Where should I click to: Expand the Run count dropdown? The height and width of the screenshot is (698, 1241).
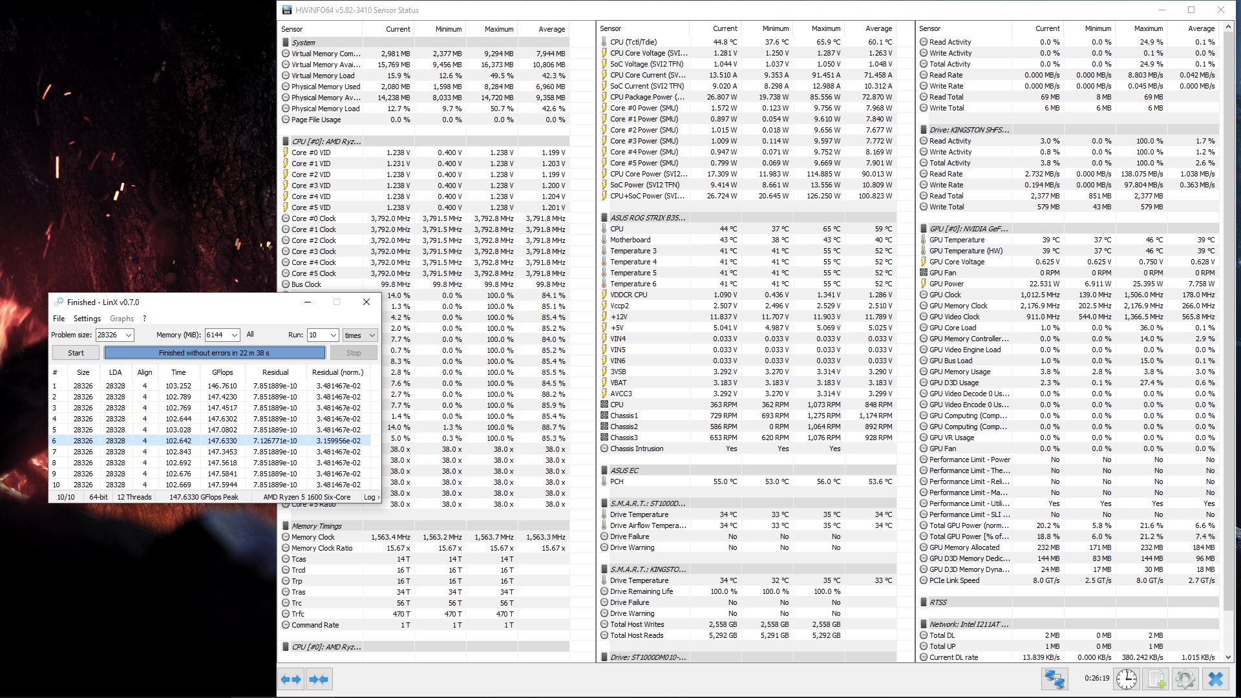[333, 335]
